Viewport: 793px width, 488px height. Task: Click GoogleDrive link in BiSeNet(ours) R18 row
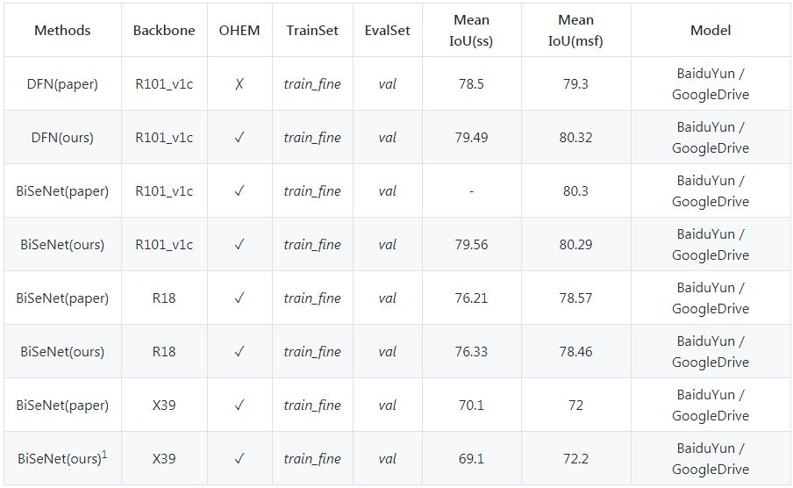click(711, 362)
